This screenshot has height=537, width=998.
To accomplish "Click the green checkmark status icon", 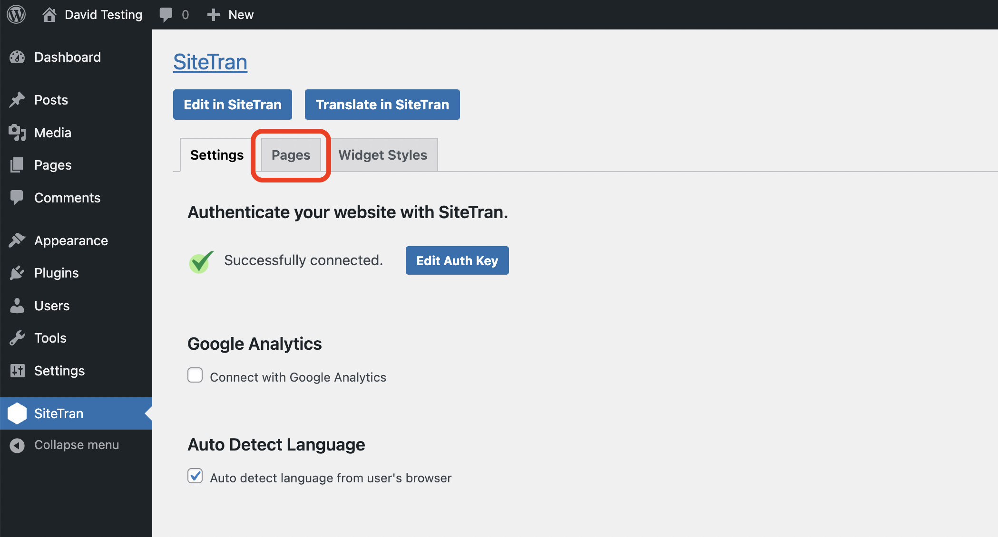I will (201, 261).
